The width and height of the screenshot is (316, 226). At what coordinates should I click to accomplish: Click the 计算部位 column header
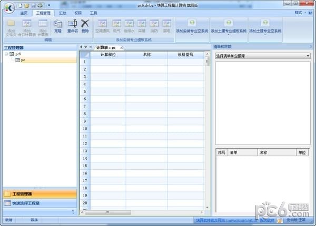(108, 55)
